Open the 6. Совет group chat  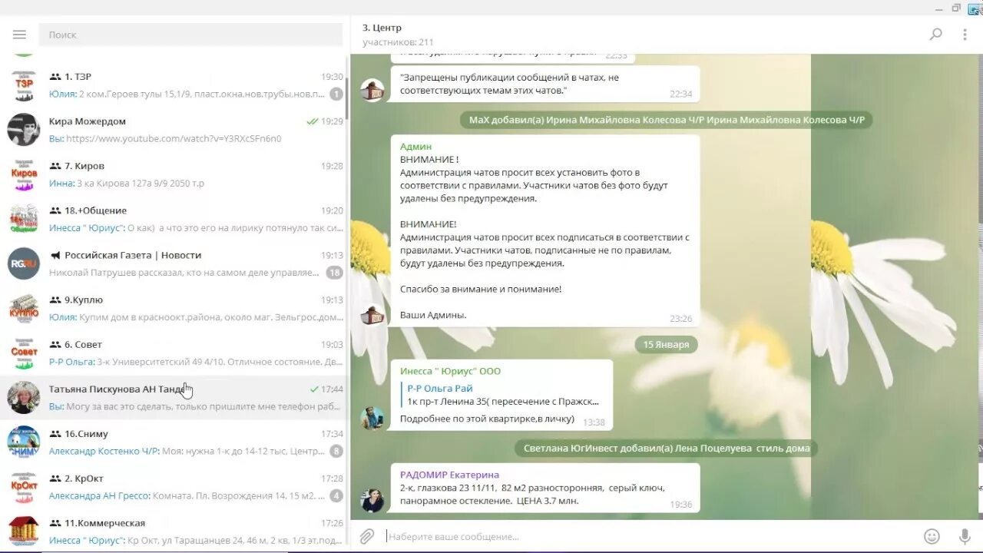174,353
